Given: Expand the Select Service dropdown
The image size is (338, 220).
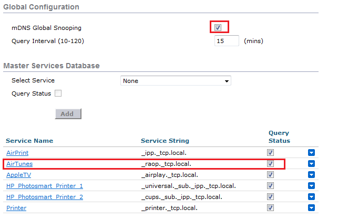Looking at the screenshot, I should 176,81.
